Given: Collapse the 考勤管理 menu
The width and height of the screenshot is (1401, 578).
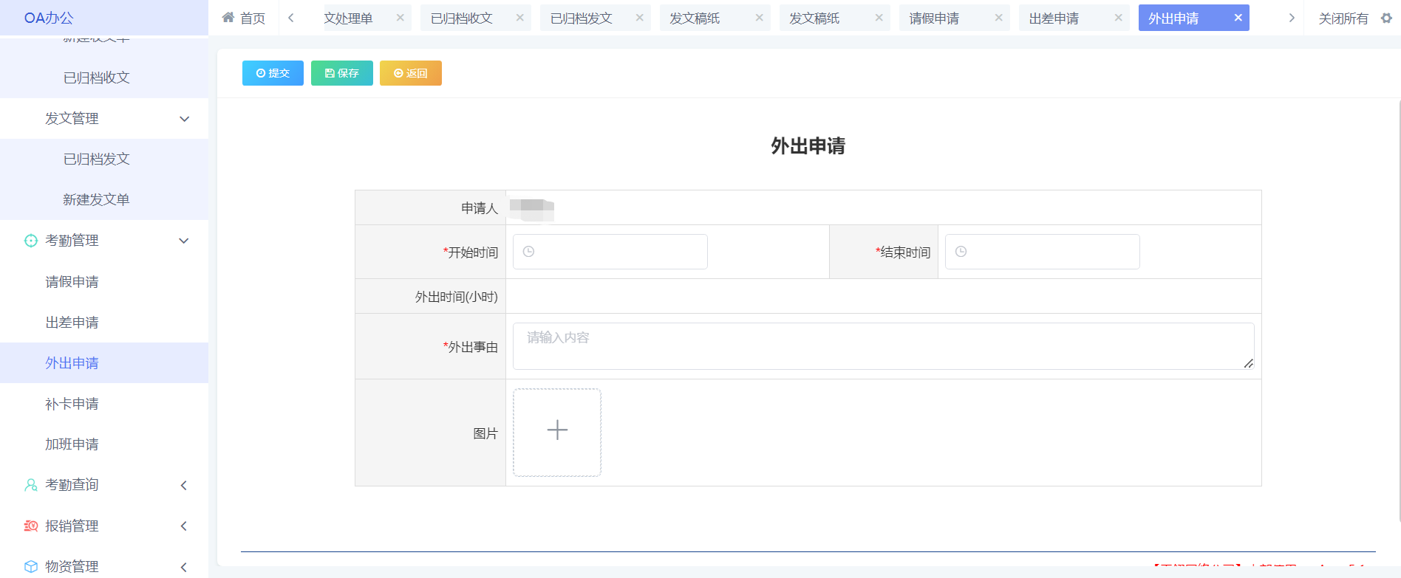Looking at the screenshot, I should point(184,241).
